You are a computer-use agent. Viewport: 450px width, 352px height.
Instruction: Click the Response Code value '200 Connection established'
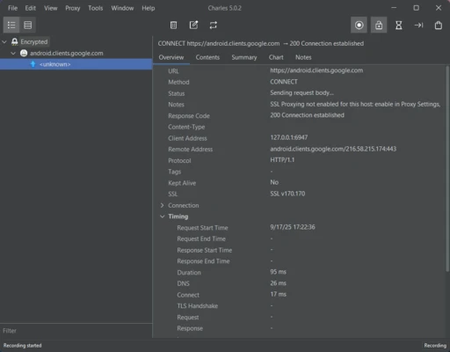307,115
